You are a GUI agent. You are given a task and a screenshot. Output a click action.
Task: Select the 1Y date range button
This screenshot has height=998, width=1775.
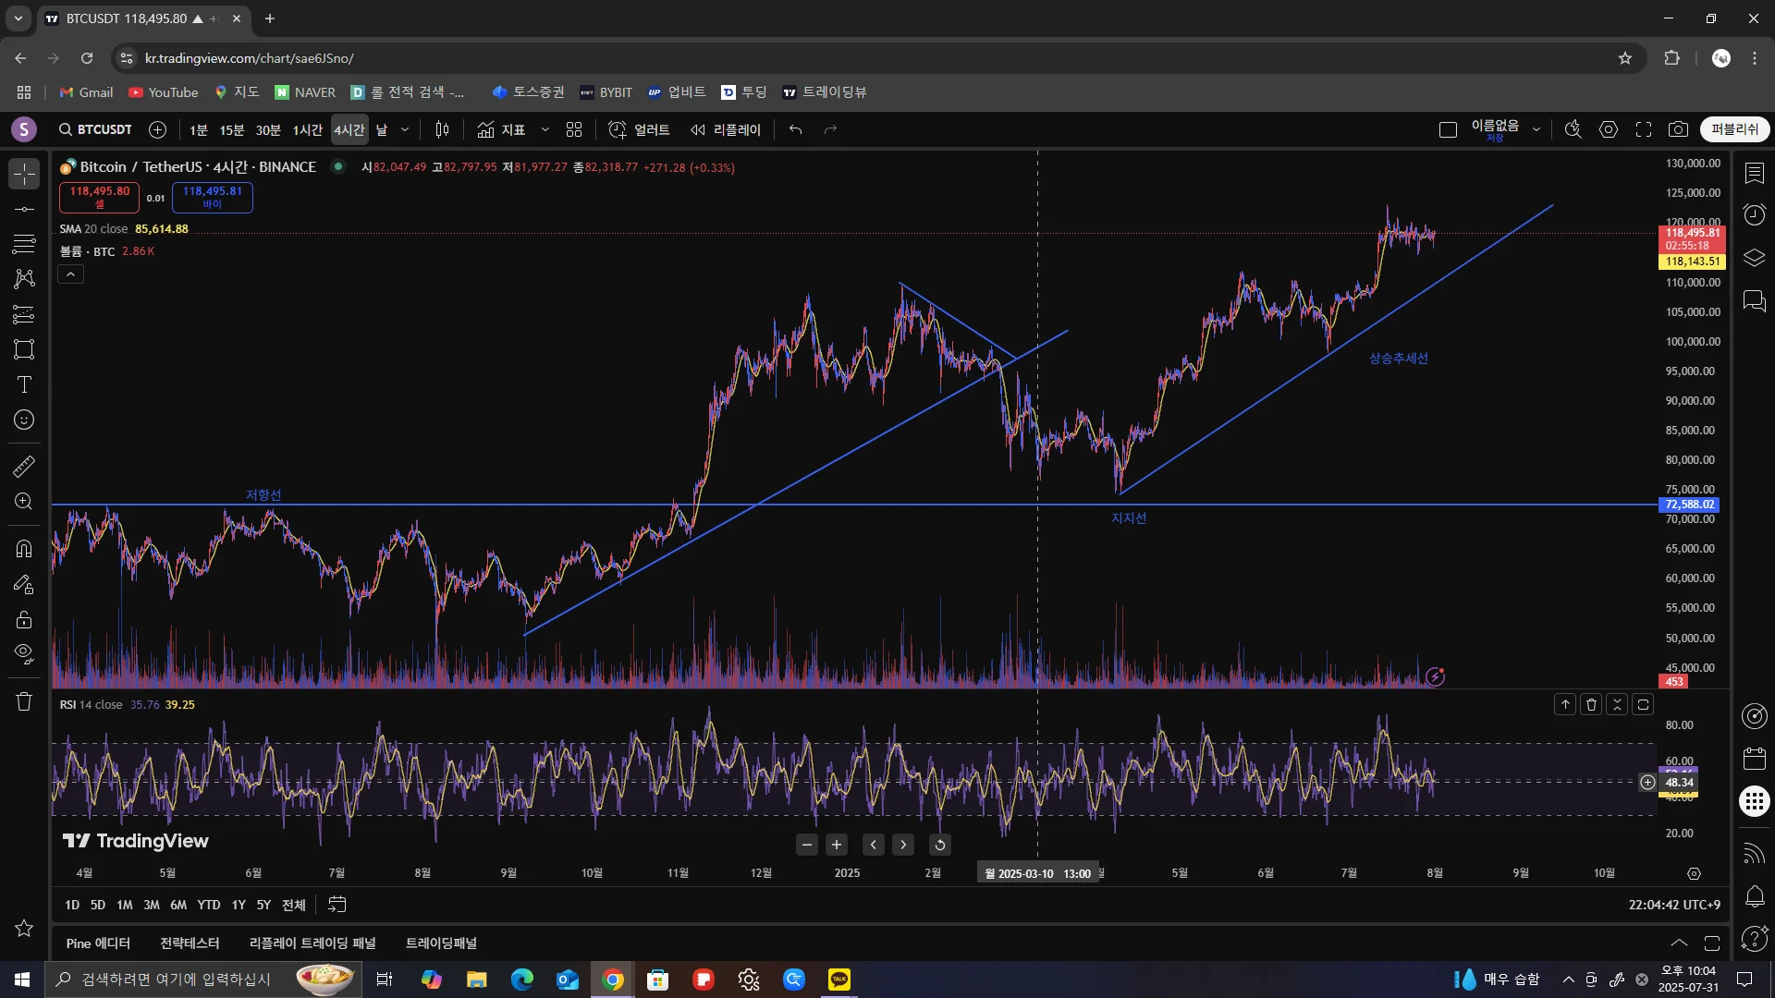(239, 905)
